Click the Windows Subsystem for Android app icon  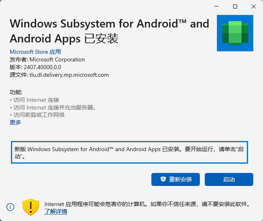tap(235, 33)
